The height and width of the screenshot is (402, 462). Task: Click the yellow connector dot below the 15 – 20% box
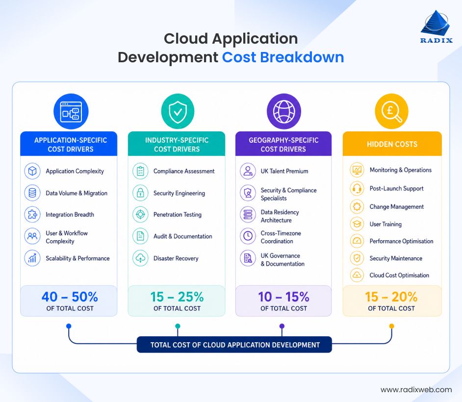point(391,326)
